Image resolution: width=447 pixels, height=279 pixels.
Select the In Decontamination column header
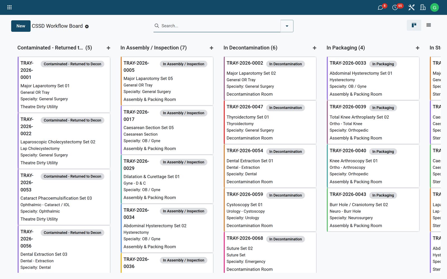point(250,48)
